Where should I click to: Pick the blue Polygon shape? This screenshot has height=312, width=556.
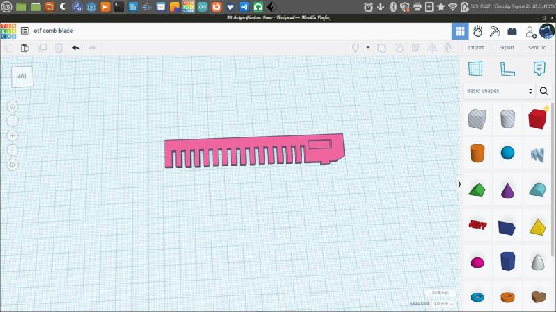[507, 261]
